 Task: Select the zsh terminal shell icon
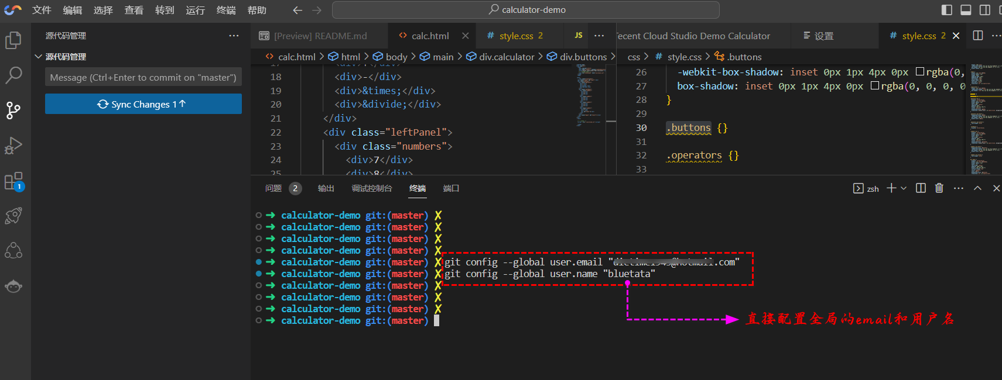tap(858, 188)
